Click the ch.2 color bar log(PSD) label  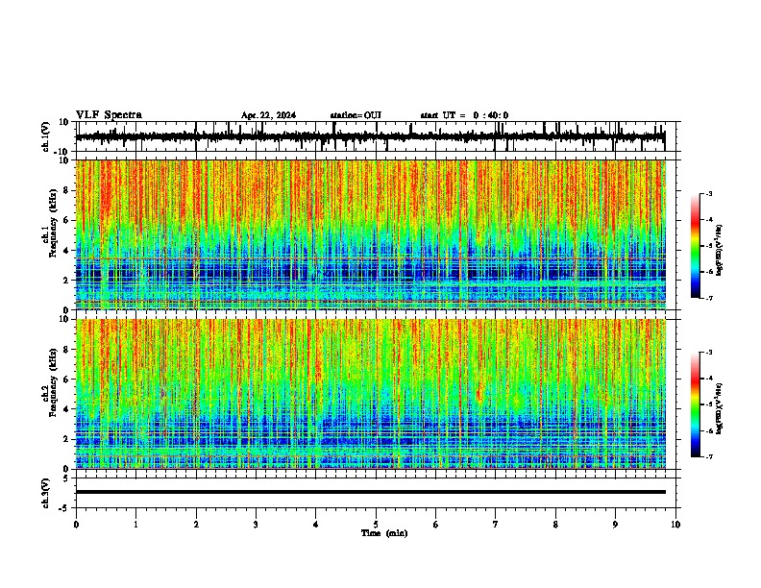click(720, 408)
